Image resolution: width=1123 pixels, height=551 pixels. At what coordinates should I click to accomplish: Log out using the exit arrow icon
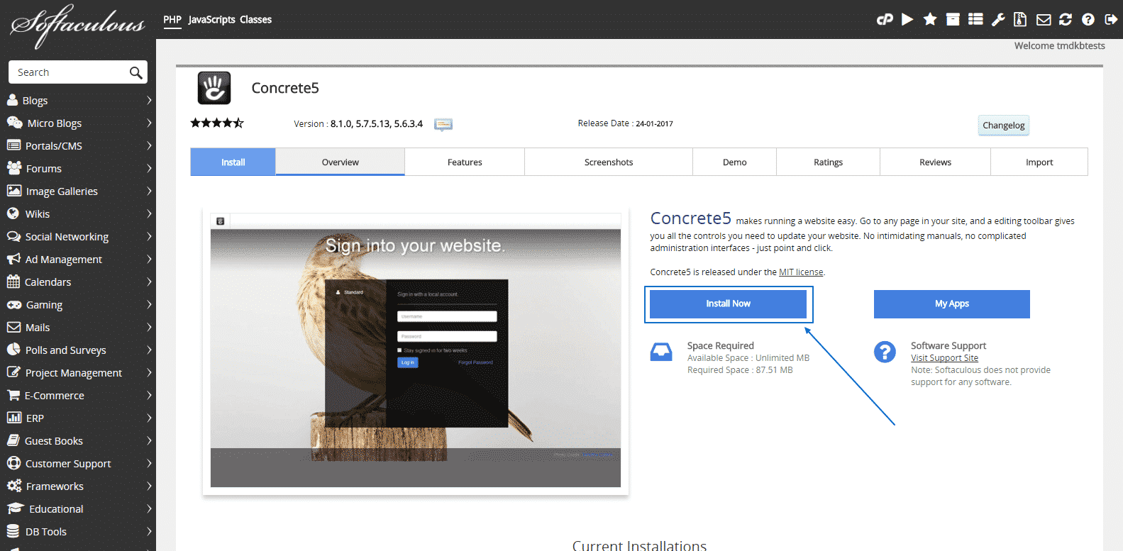tap(1111, 19)
